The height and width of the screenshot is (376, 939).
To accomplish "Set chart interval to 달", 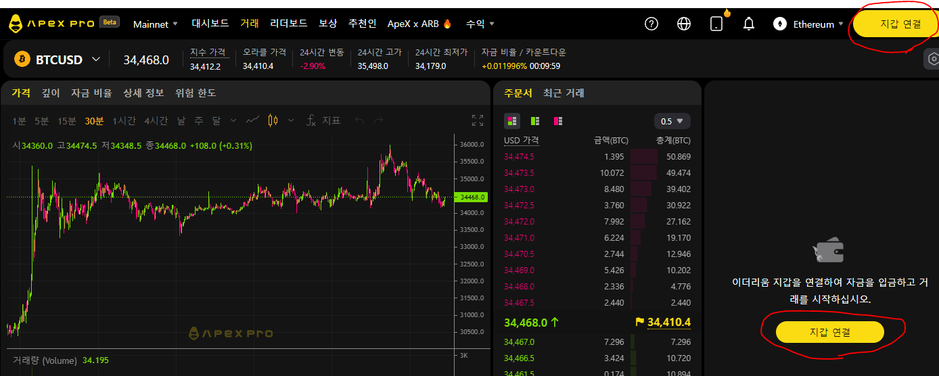I will pos(216,121).
